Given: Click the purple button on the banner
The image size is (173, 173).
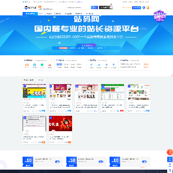Looking at the screenshot, I should [86, 45].
